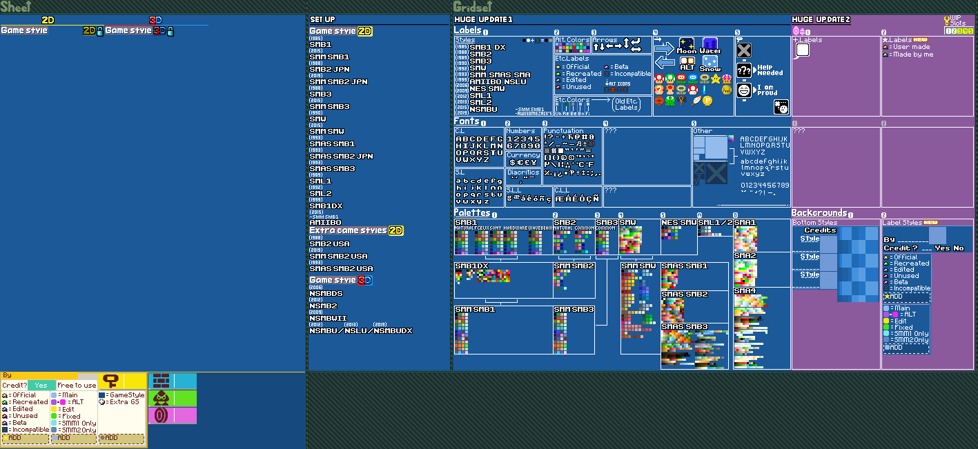
Task: Click the large right-pointing blue arrow
Action: [664, 48]
